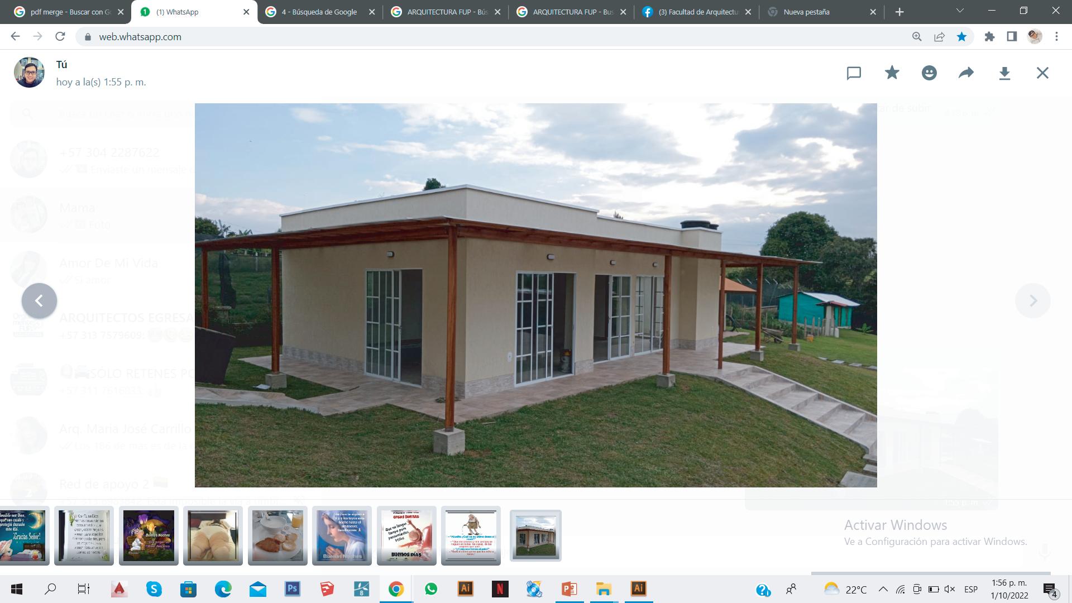
Task: Go to previous image with left arrow
Action: (x=39, y=301)
